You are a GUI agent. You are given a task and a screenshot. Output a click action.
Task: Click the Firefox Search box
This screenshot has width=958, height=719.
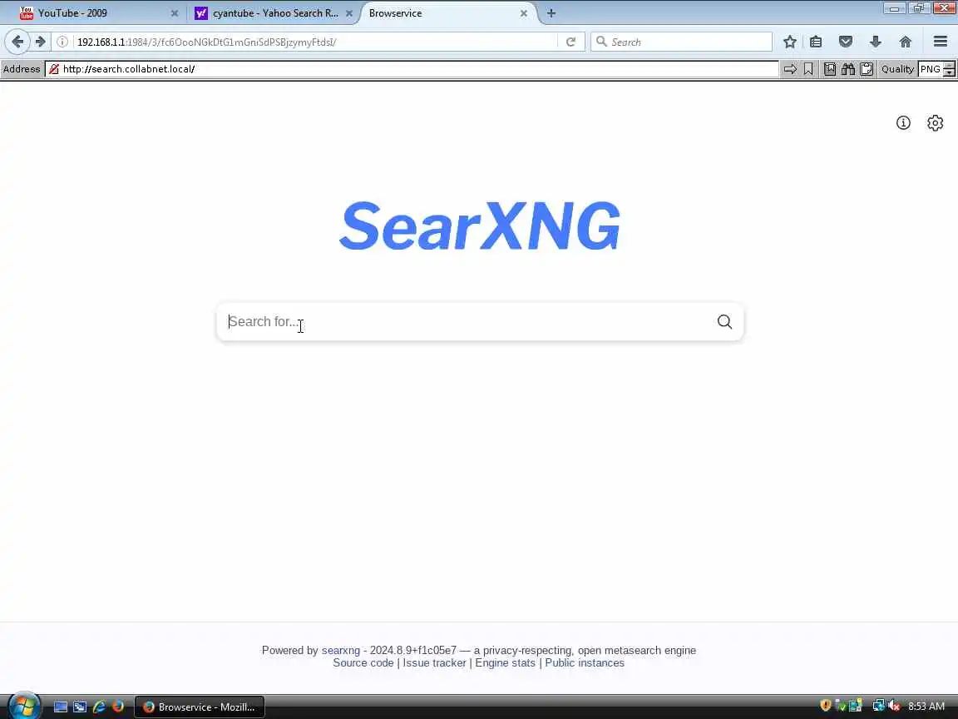[681, 42]
